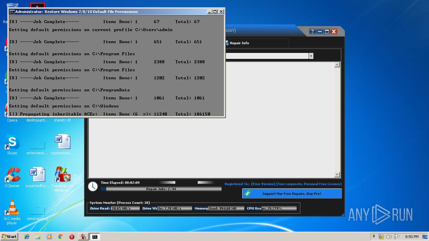
Task: Click the Memory Used meter
Action: pos(219,208)
